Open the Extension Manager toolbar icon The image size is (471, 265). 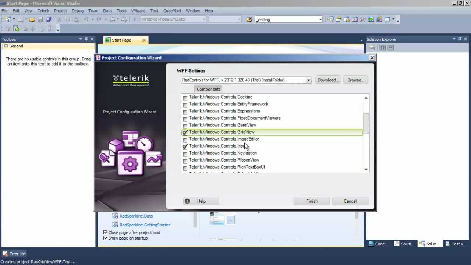click(x=379, y=19)
